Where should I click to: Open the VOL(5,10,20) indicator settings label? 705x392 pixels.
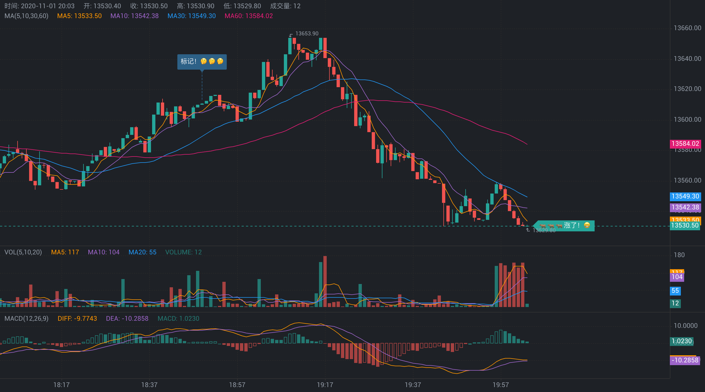coord(23,252)
